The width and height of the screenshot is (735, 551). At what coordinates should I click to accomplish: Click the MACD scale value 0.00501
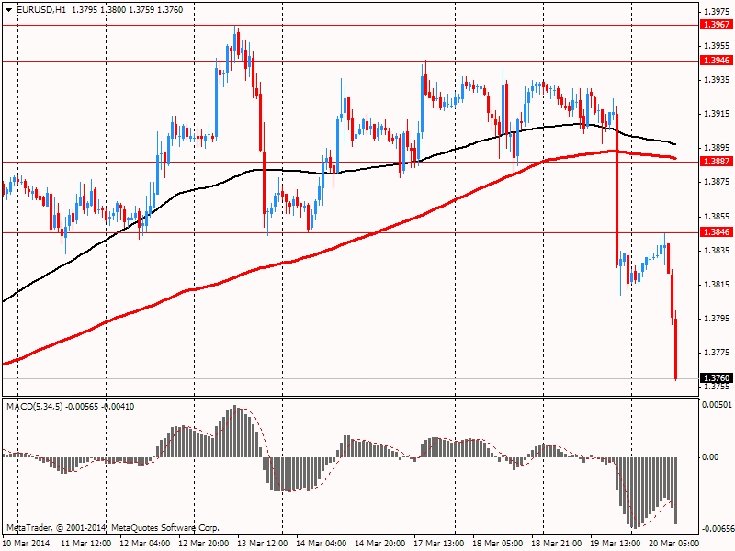717,405
